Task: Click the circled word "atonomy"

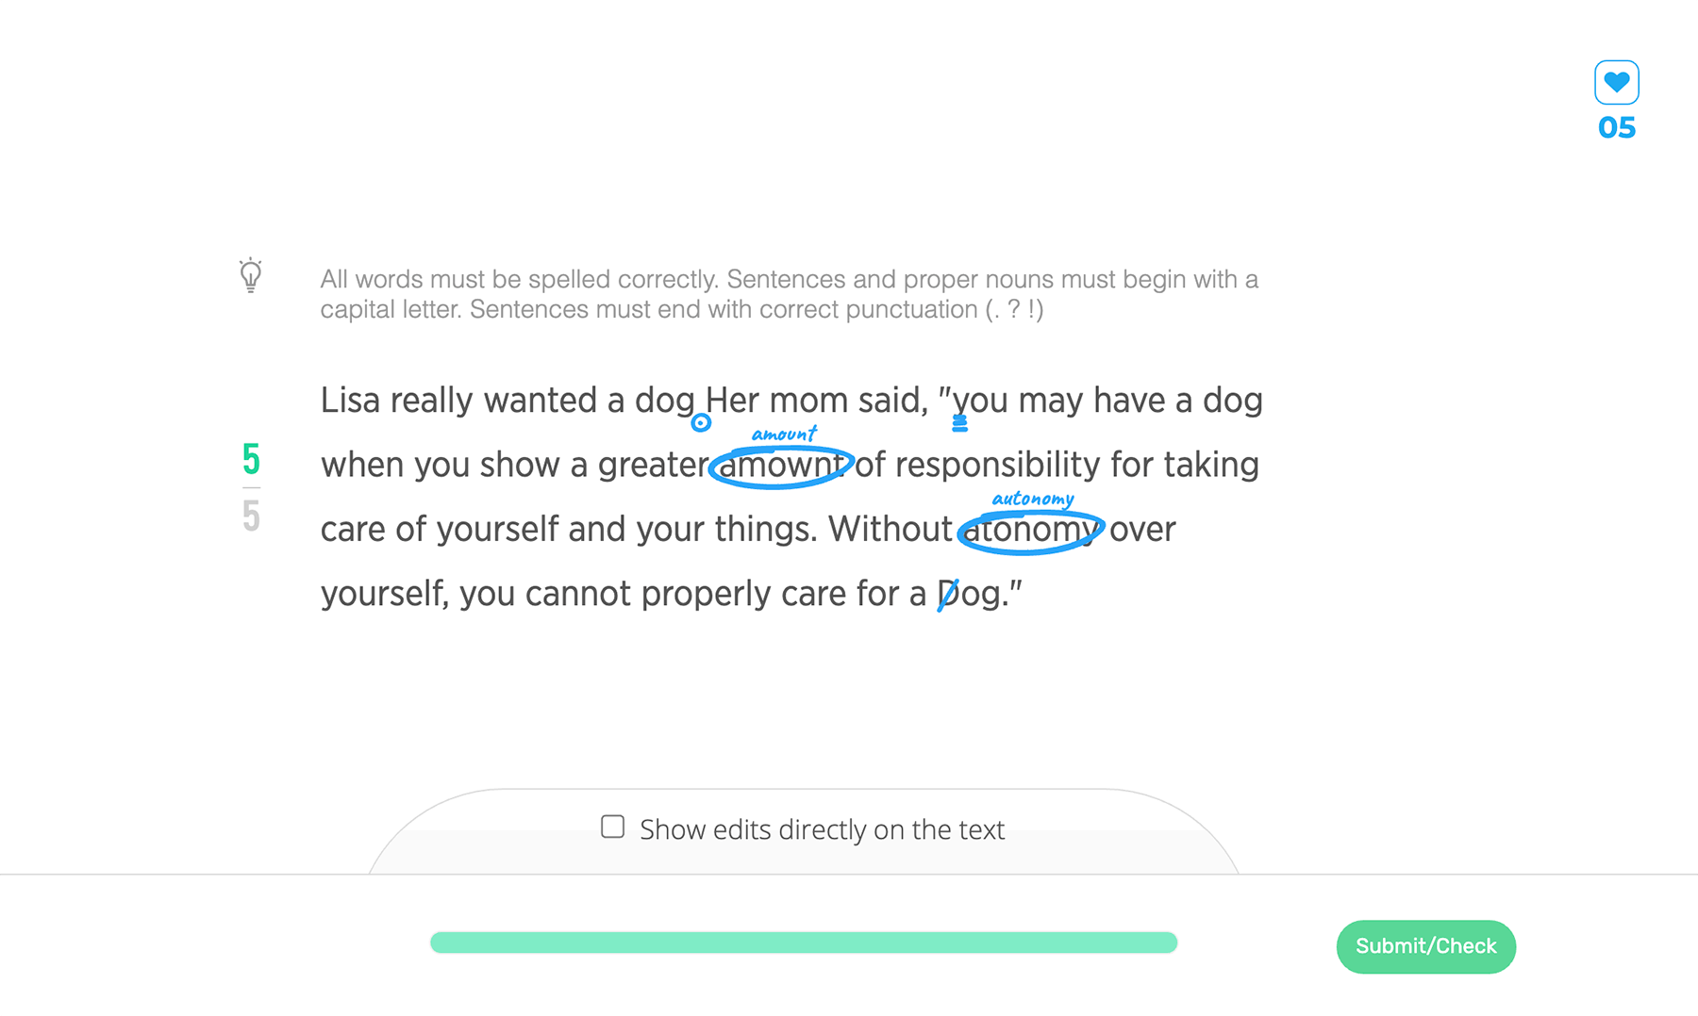Action: coord(1030,530)
